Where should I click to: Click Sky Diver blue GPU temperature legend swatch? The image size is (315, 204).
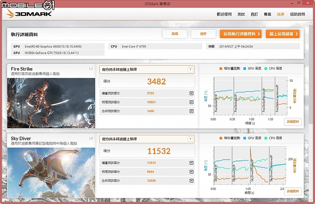[x=245, y=138]
